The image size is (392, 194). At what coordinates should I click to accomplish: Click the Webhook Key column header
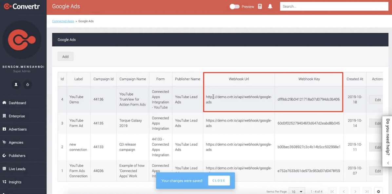[309, 79]
